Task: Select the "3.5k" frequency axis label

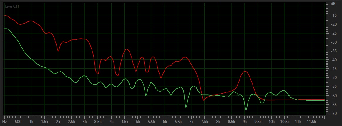Action: tap(98, 122)
